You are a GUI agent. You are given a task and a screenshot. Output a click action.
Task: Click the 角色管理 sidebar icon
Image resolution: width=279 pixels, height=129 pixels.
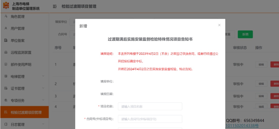click(6, 16)
